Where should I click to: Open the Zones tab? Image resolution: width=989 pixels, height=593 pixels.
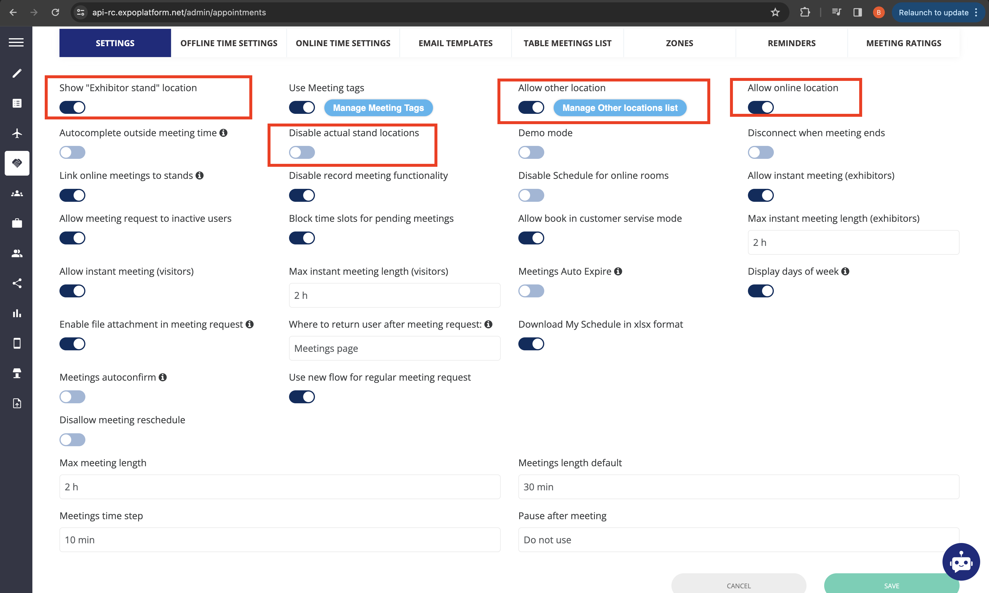[x=679, y=43]
